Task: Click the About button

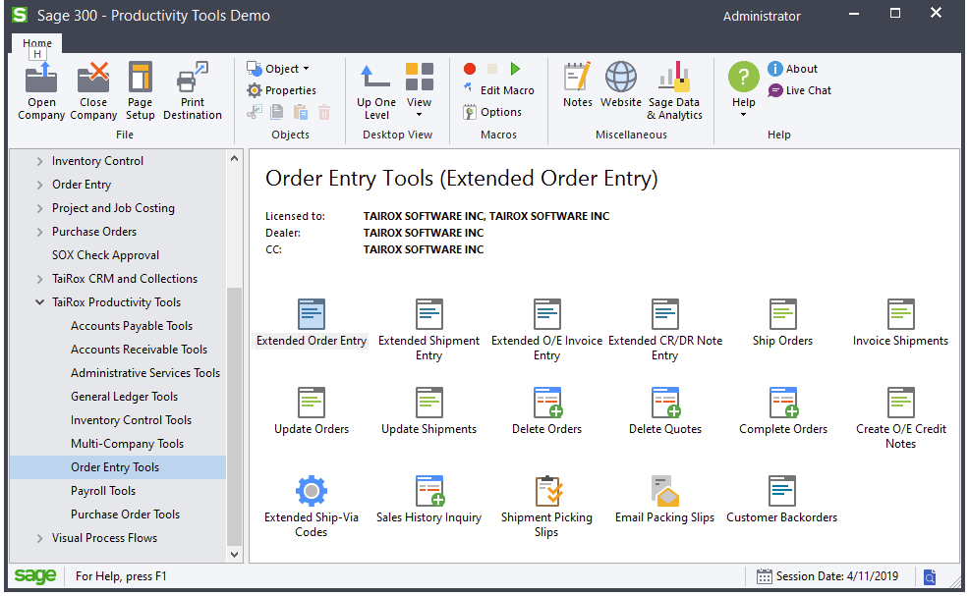Action: coord(792,69)
